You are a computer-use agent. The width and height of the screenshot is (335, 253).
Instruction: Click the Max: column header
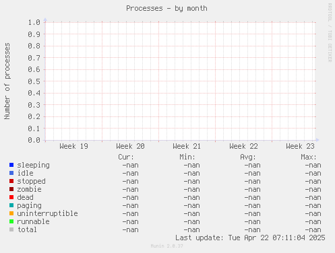point(309,157)
